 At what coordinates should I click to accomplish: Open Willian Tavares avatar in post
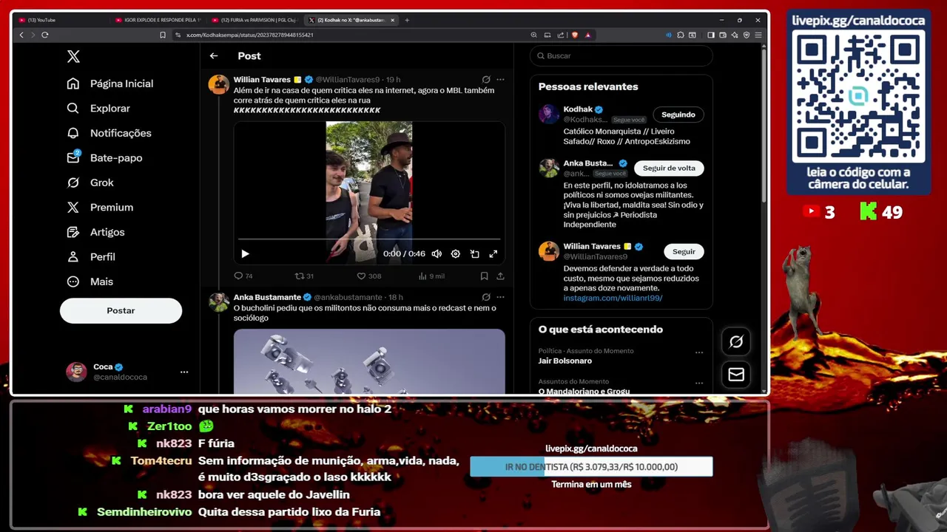click(x=218, y=84)
